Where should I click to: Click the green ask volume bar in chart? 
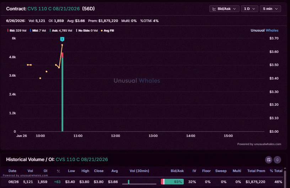coord(62,94)
